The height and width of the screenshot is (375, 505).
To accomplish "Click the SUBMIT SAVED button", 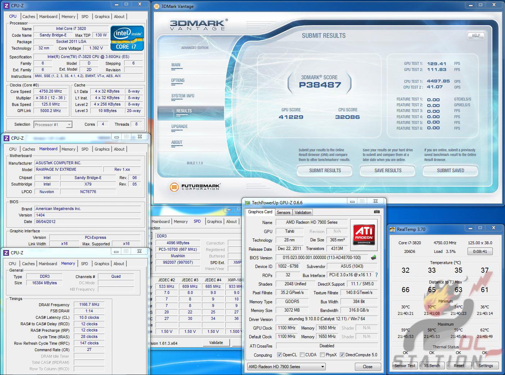I will click(x=450, y=170).
